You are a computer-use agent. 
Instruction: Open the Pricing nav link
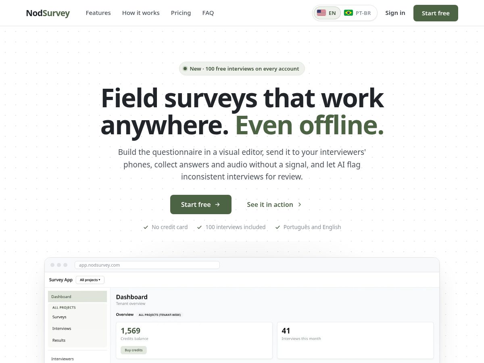pyautogui.click(x=181, y=13)
